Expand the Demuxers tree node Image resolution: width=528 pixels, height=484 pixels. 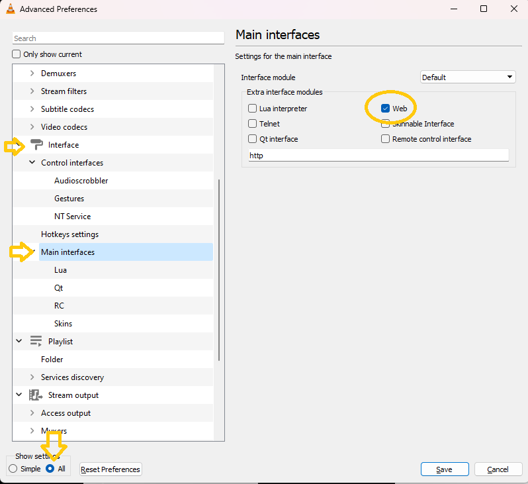pyautogui.click(x=32, y=73)
